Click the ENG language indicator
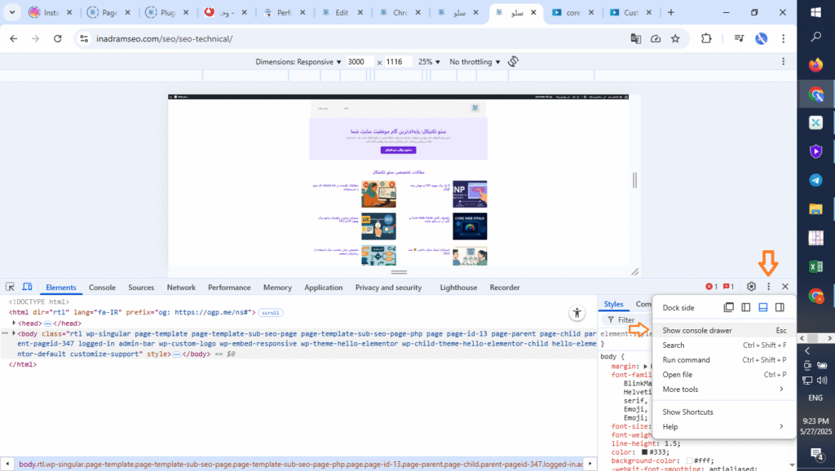 pos(815,398)
